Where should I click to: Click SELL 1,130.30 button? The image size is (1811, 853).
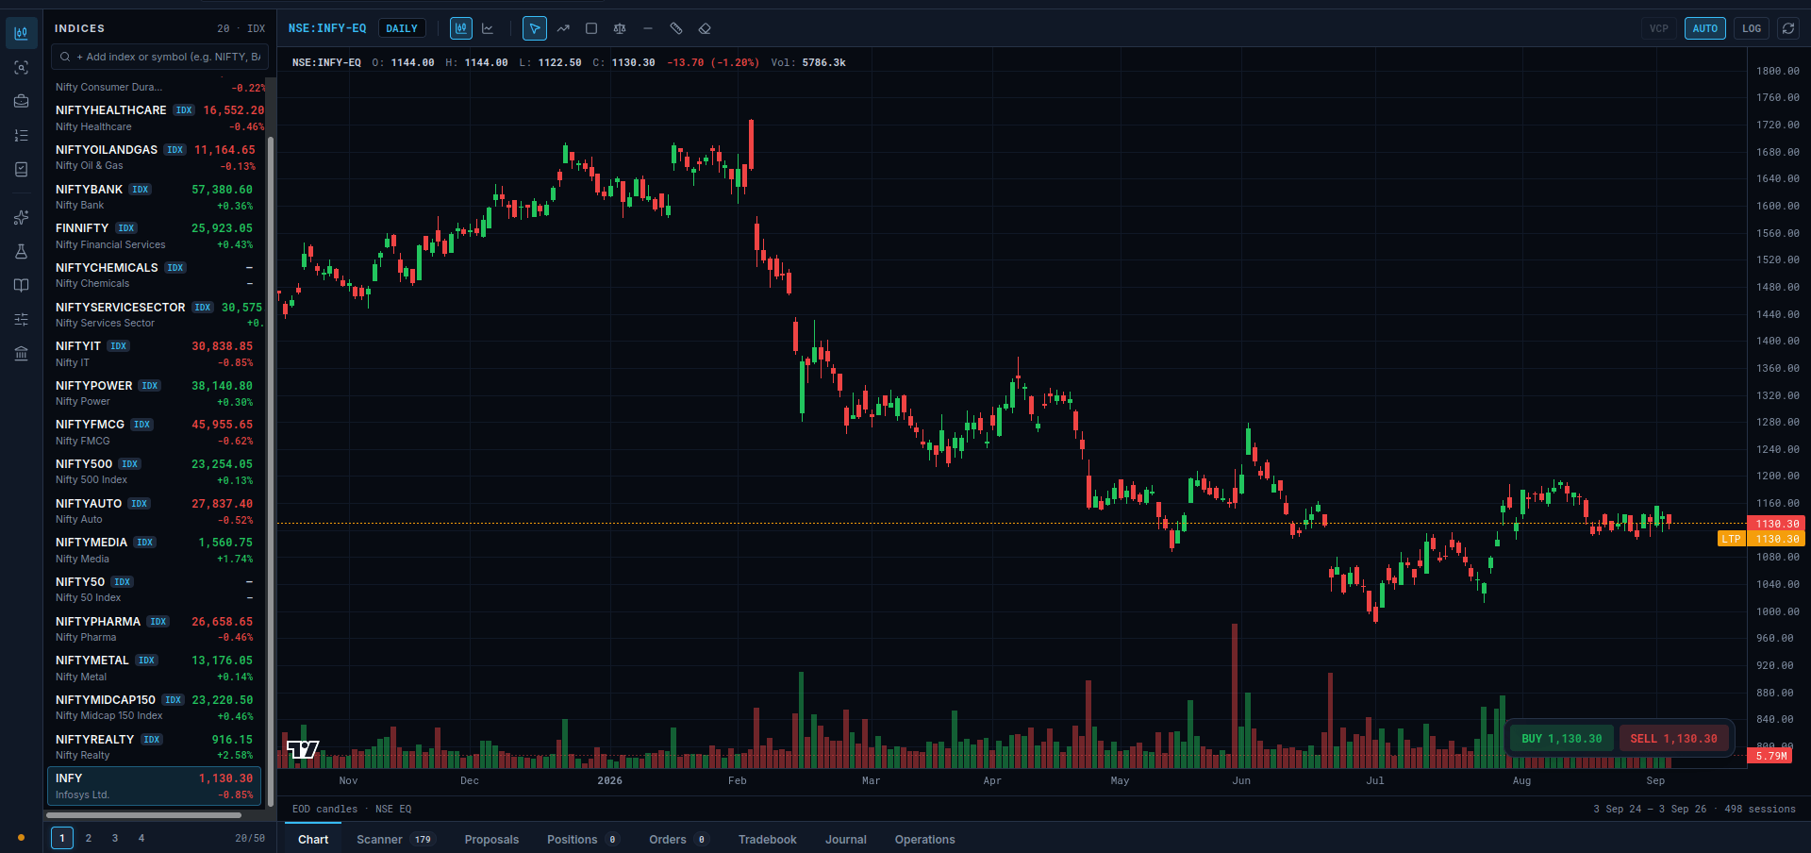[1674, 739]
